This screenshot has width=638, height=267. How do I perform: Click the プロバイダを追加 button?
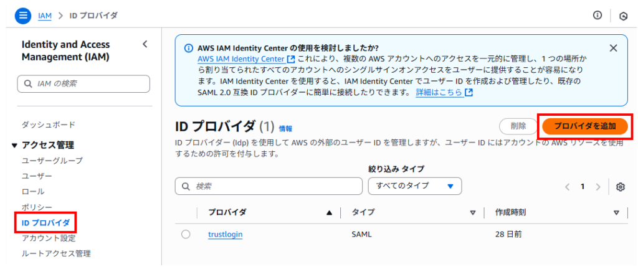pyautogui.click(x=584, y=126)
